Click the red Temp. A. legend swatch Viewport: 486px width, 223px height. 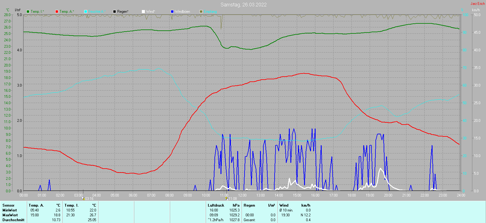pyautogui.click(x=57, y=12)
